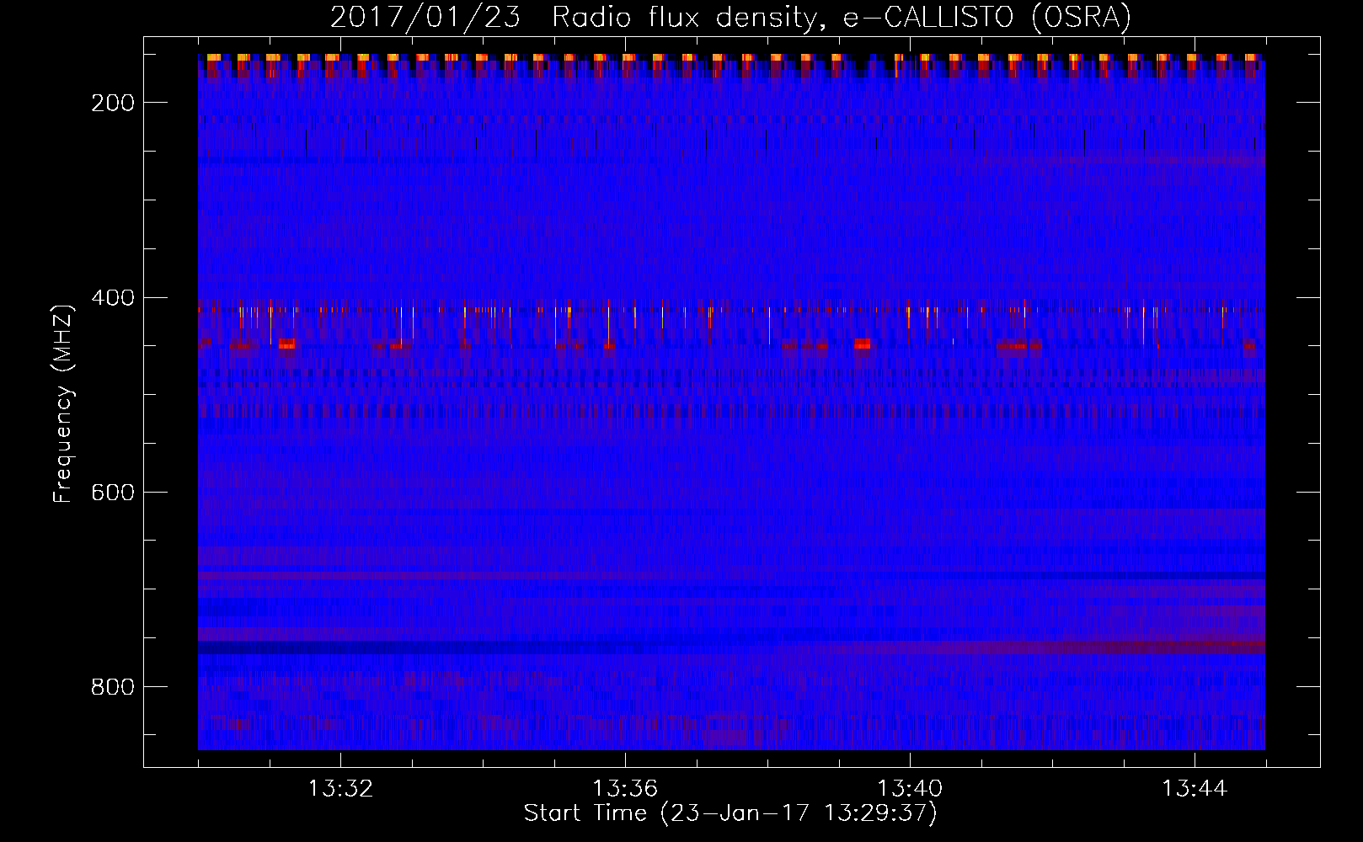
Task: Click the 'Start Time (23-Jan-17 13:29:37)' axis label
Action: pos(730,813)
